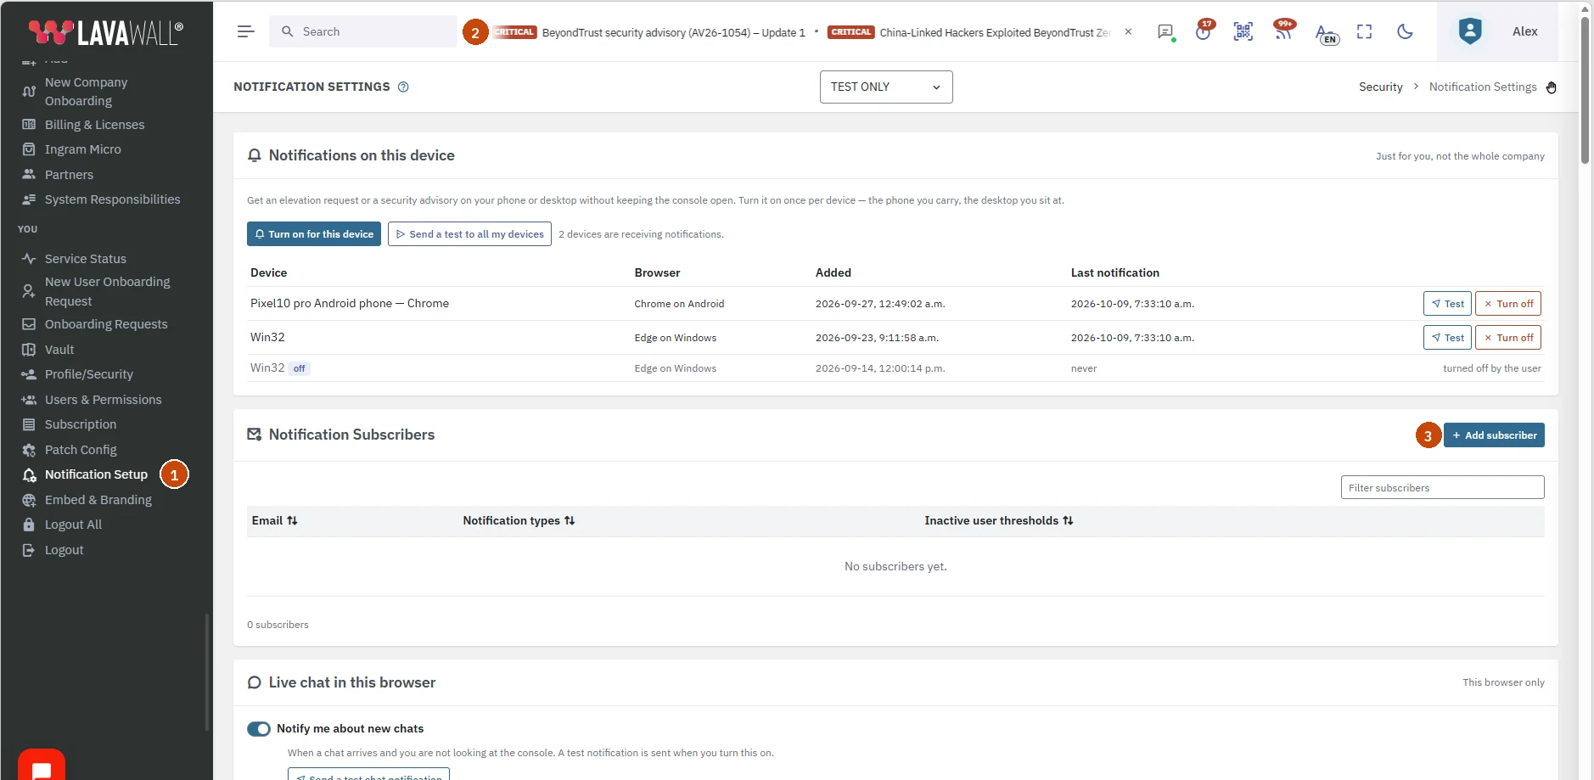The height and width of the screenshot is (780, 1594).
Task: Click the Filter subscribers field
Action: (1442, 487)
